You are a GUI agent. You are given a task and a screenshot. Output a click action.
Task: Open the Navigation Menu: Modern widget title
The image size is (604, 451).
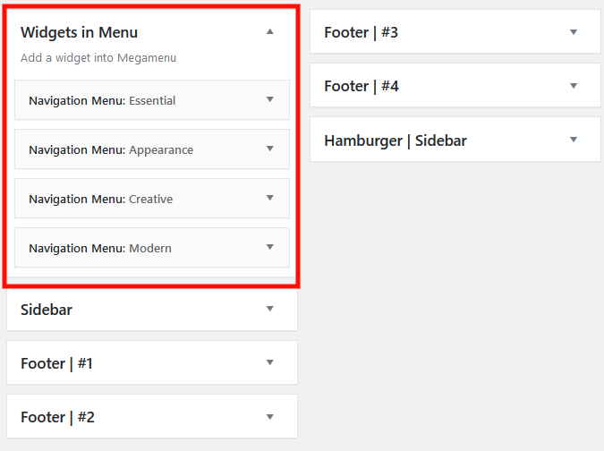99,248
